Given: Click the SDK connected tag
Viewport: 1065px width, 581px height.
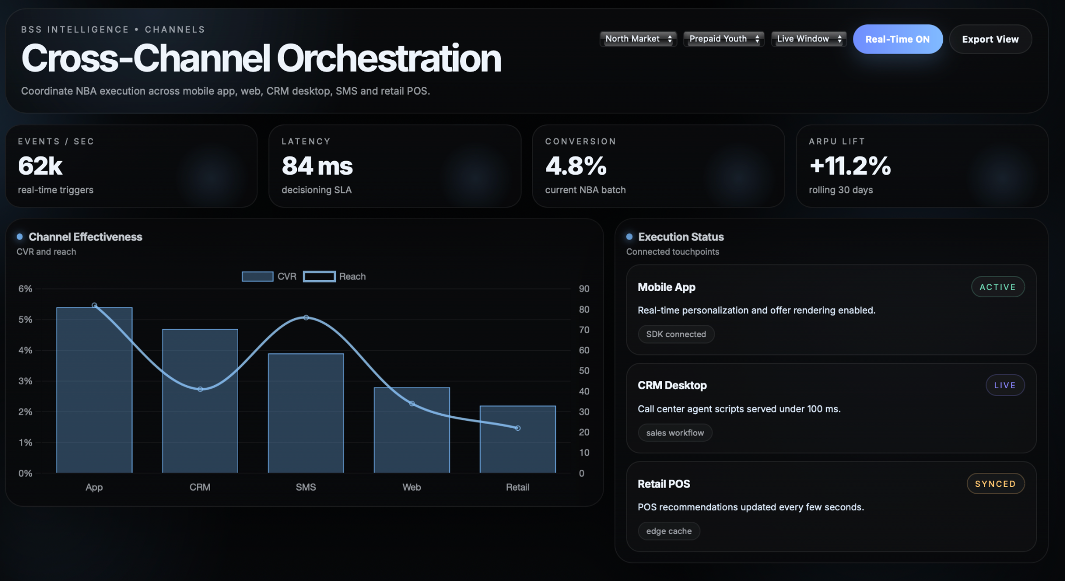Looking at the screenshot, I should 676,334.
